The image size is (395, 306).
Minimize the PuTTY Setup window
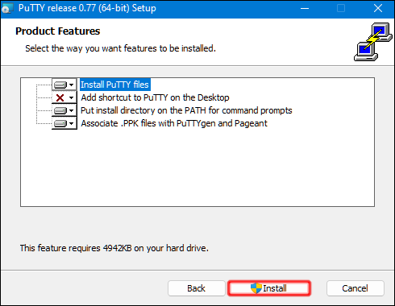pyautogui.click(x=305, y=9)
